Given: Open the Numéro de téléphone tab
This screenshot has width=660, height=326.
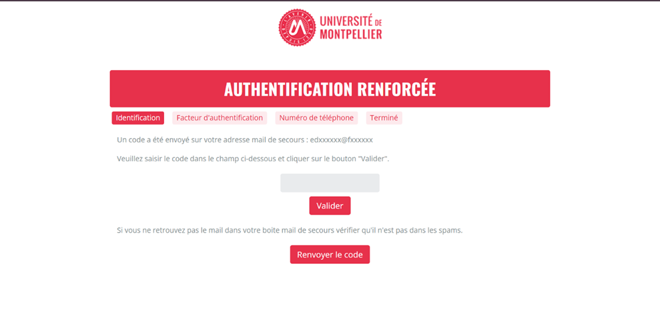Looking at the screenshot, I should coord(316,118).
